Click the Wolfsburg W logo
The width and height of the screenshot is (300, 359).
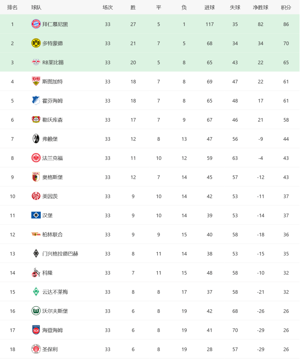tap(36, 311)
